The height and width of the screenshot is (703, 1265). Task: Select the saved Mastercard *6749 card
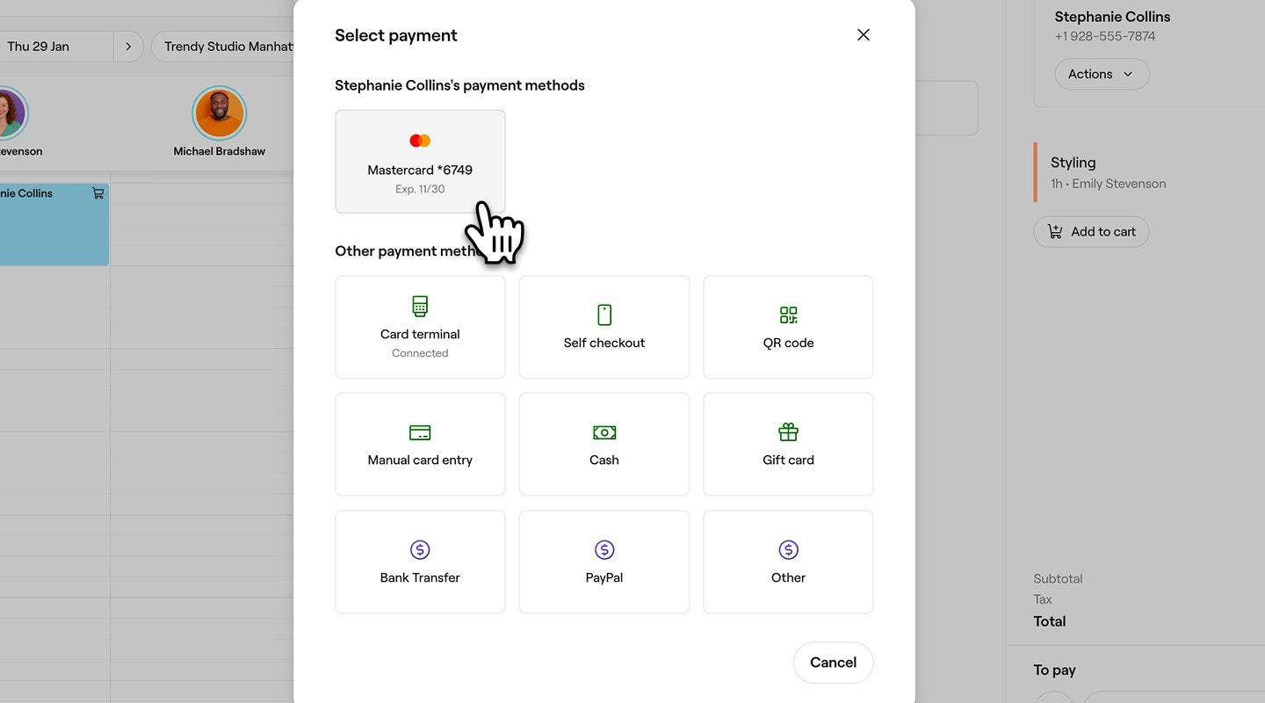(x=419, y=161)
